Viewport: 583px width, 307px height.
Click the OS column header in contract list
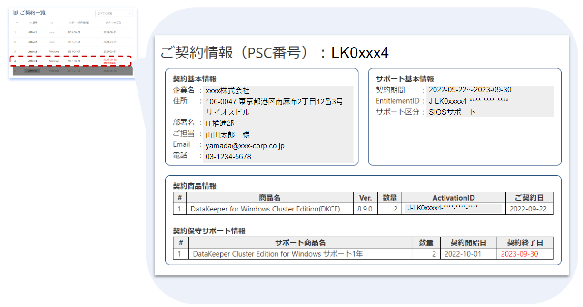pos(51,22)
